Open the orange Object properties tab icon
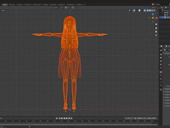Viewport: 170px width, 128px height. tap(161, 72)
